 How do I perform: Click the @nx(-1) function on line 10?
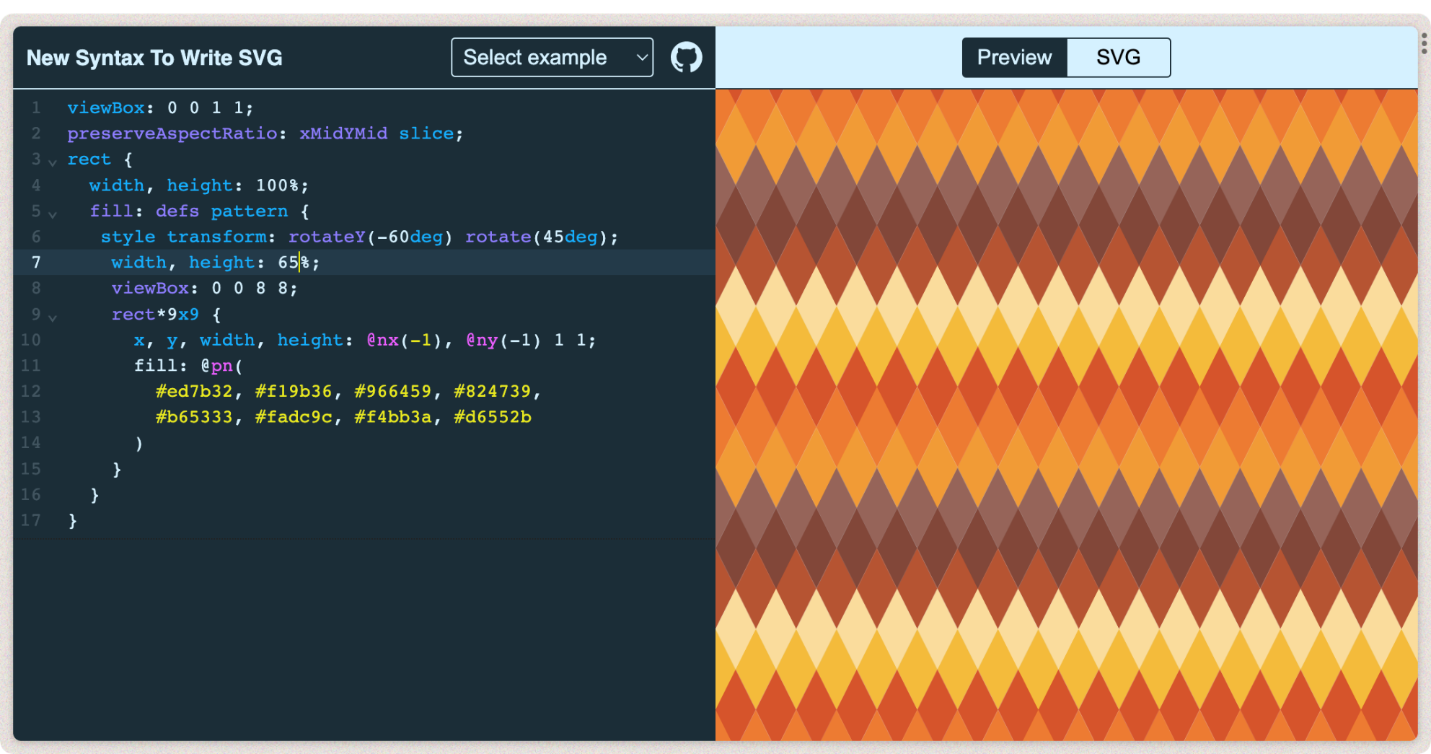click(404, 340)
